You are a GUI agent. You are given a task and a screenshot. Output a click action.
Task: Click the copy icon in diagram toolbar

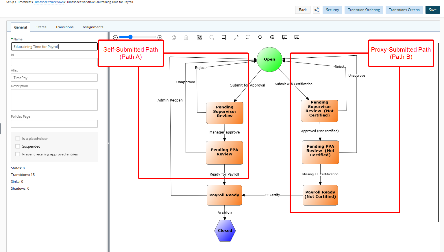pos(174,37)
